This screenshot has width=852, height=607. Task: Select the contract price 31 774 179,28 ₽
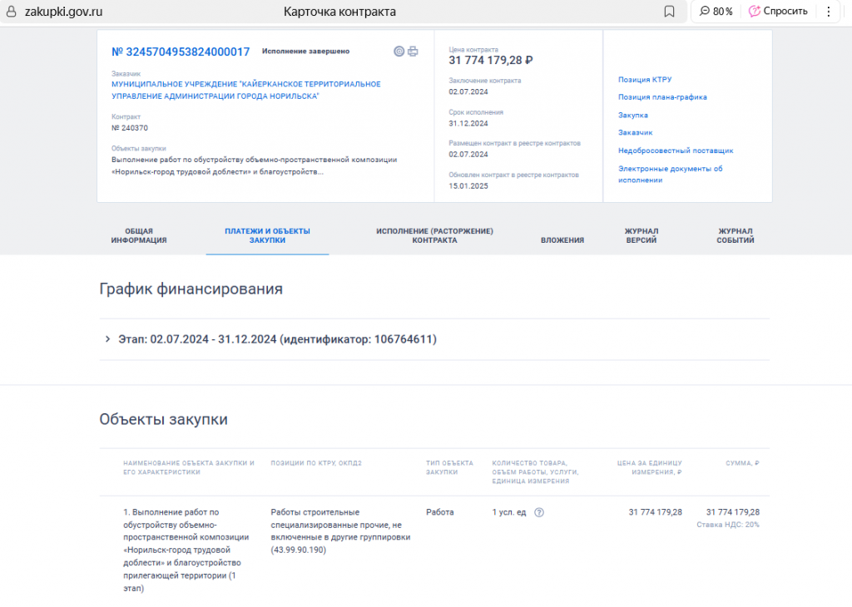pyautogui.click(x=491, y=60)
